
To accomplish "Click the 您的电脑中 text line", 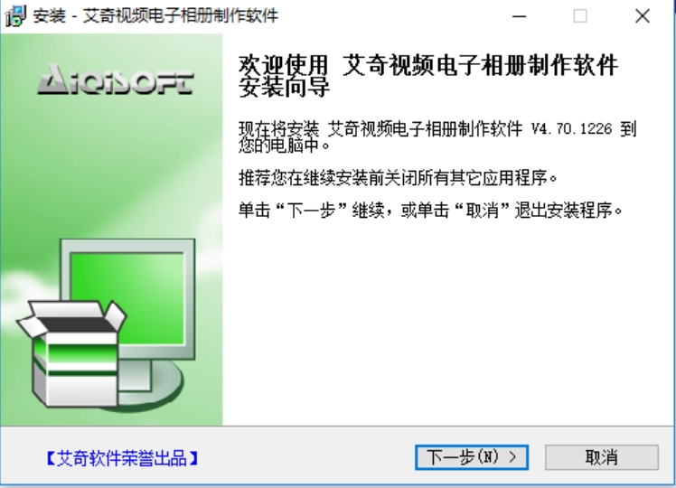I will [284, 145].
